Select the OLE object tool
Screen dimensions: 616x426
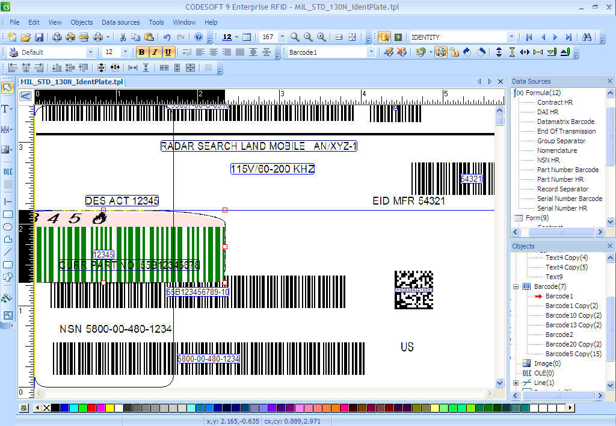tap(7, 171)
